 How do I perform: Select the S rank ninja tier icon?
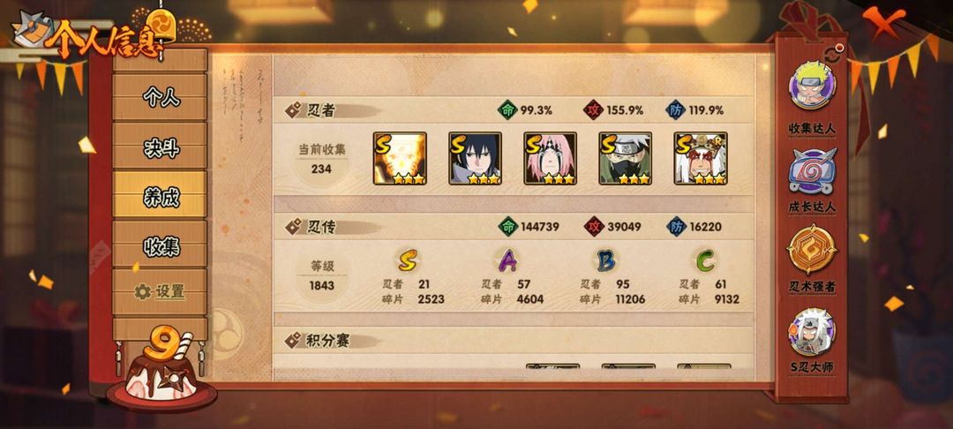tap(408, 260)
